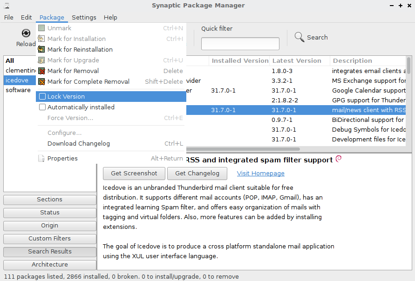This screenshot has height=281, width=415.
Task: Open the File menu
Action: click(x=9, y=18)
